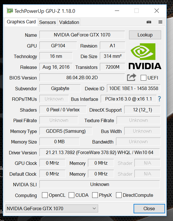Toggle the UEFI checkbox
The height and width of the screenshot is (221, 173).
click(x=144, y=78)
